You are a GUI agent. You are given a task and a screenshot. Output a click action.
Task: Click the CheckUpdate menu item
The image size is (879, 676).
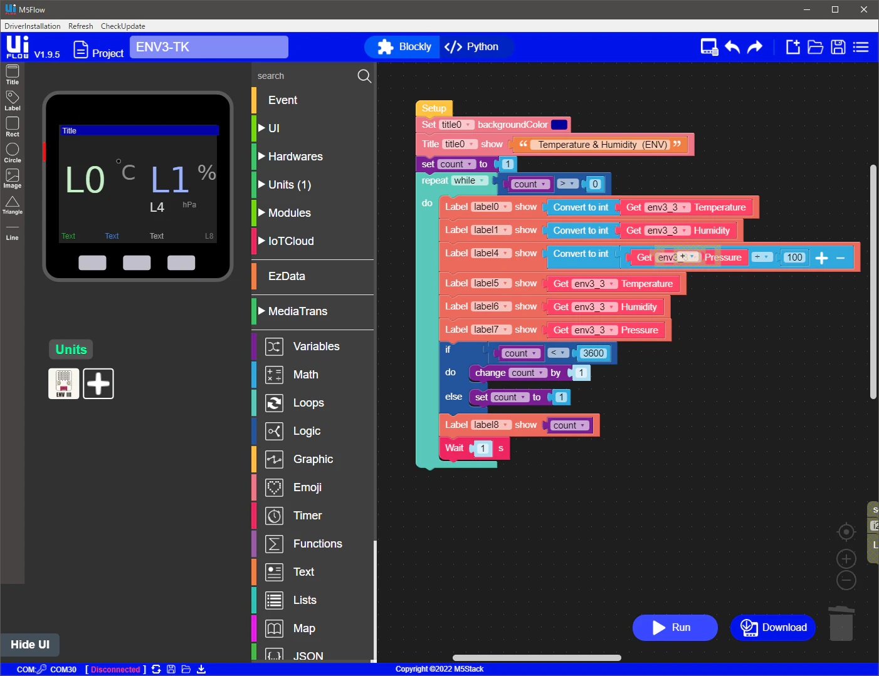[x=123, y=26]
